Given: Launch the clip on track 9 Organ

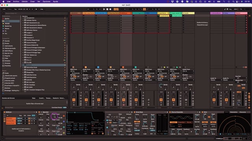Looking at the screenshot, I should click(171, 16).
